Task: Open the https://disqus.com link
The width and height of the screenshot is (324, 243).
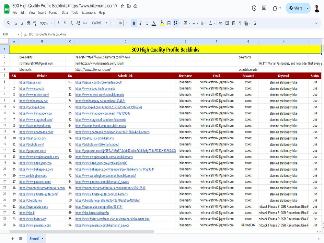Action: click(30, 82)
